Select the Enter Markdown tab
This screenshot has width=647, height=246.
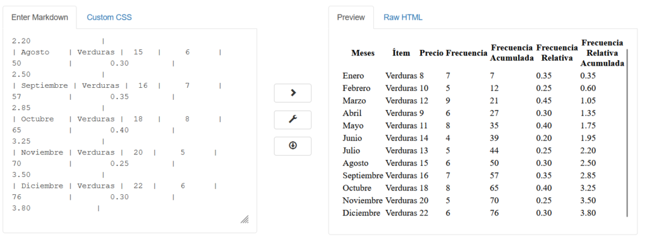click(40, 17)
